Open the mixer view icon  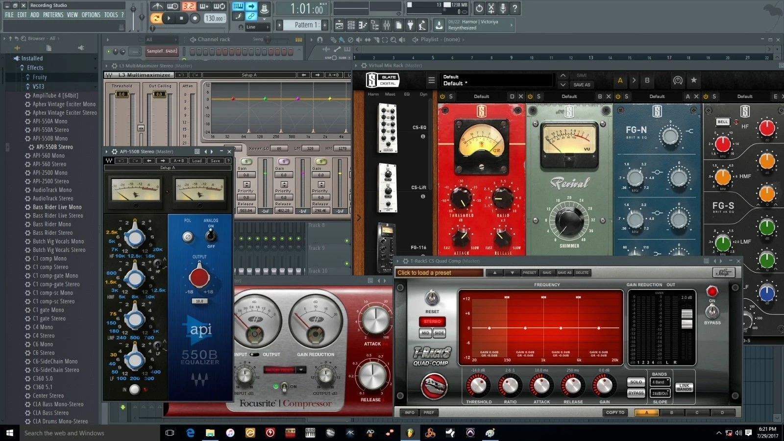[x=387, y=25]
